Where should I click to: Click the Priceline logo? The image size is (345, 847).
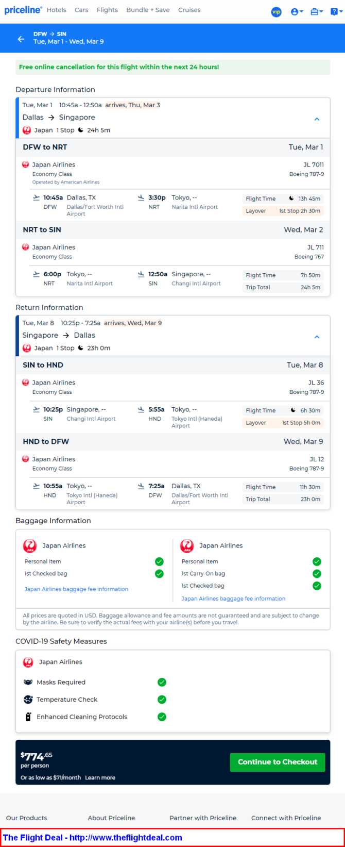[23, 10]
